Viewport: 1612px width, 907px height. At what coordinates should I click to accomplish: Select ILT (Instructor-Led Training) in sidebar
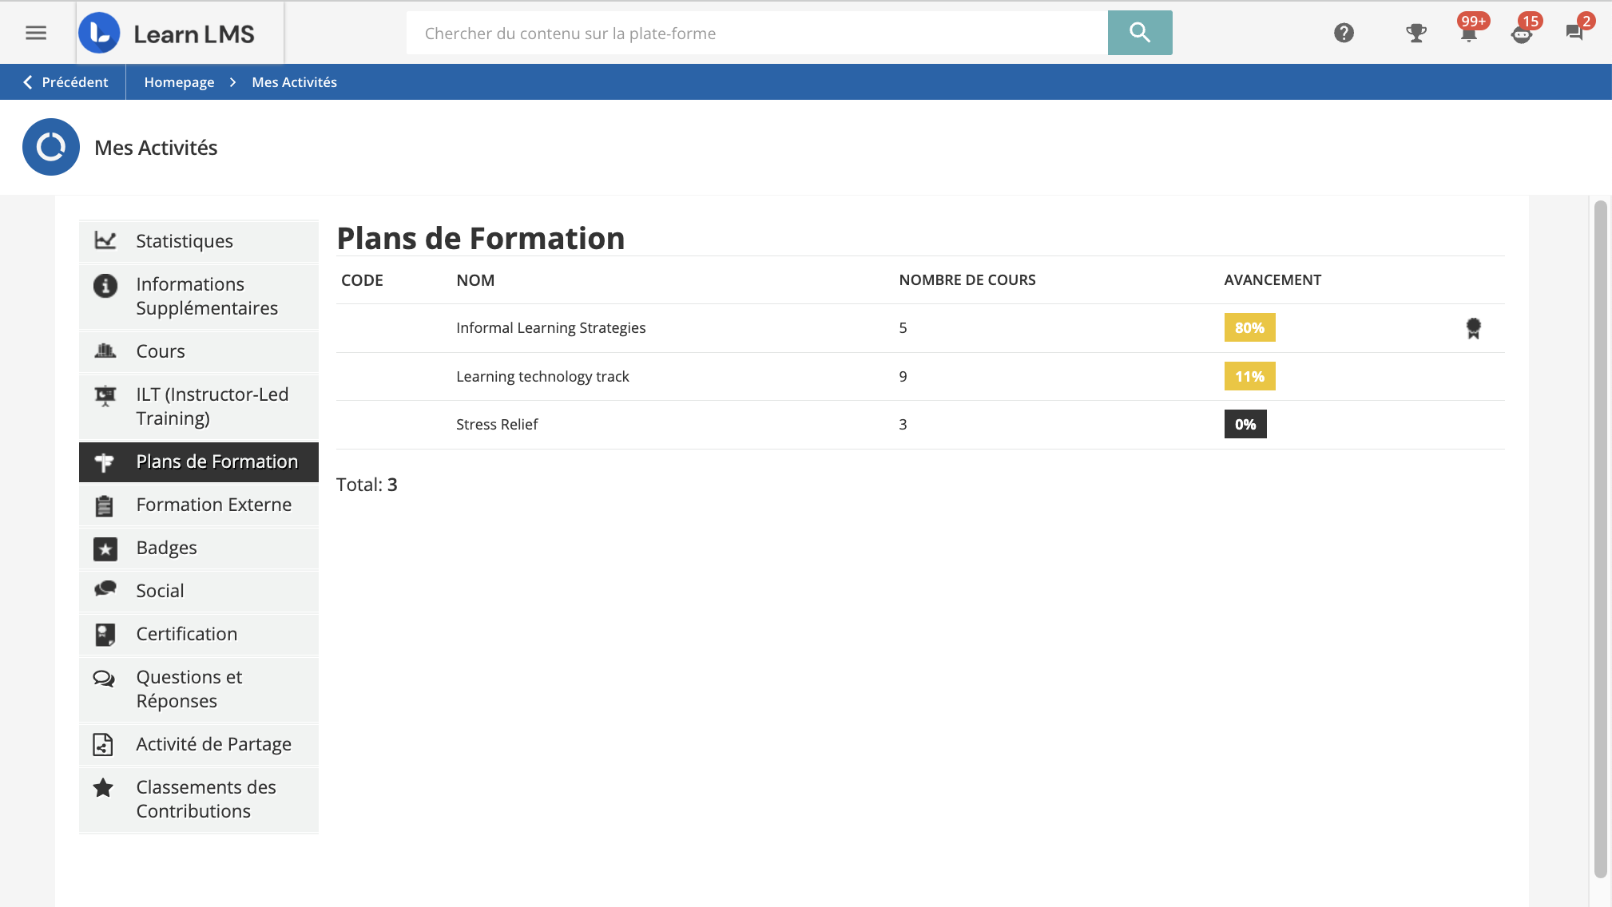(199, 406)
